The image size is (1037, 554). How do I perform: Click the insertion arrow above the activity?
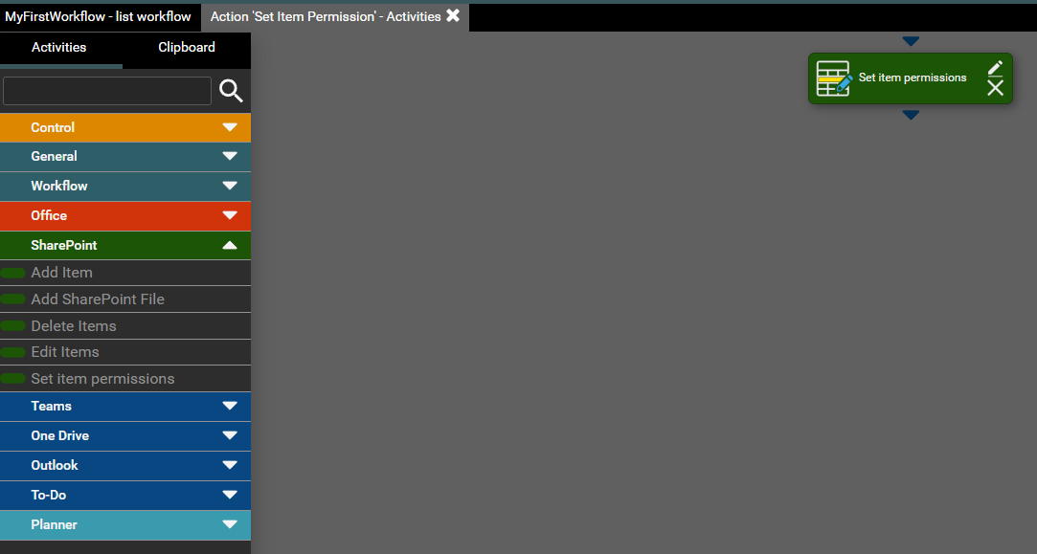[911, 41]
